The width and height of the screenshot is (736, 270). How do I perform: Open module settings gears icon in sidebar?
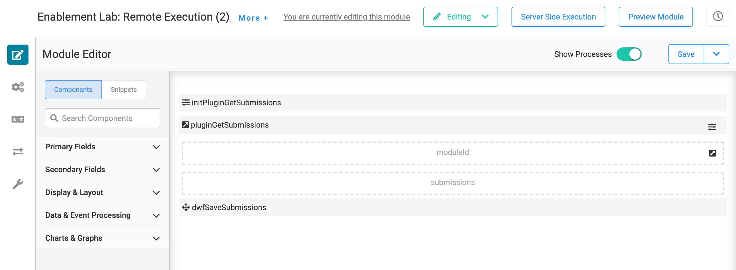18,87
